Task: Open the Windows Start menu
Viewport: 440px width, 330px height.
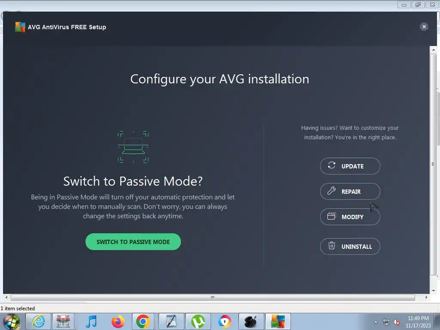Action: [11, 321]
